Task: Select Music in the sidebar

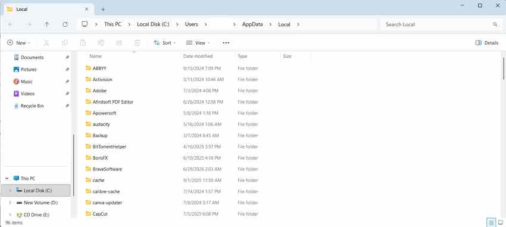Action: pyautogui.click(x=26, y=82)
